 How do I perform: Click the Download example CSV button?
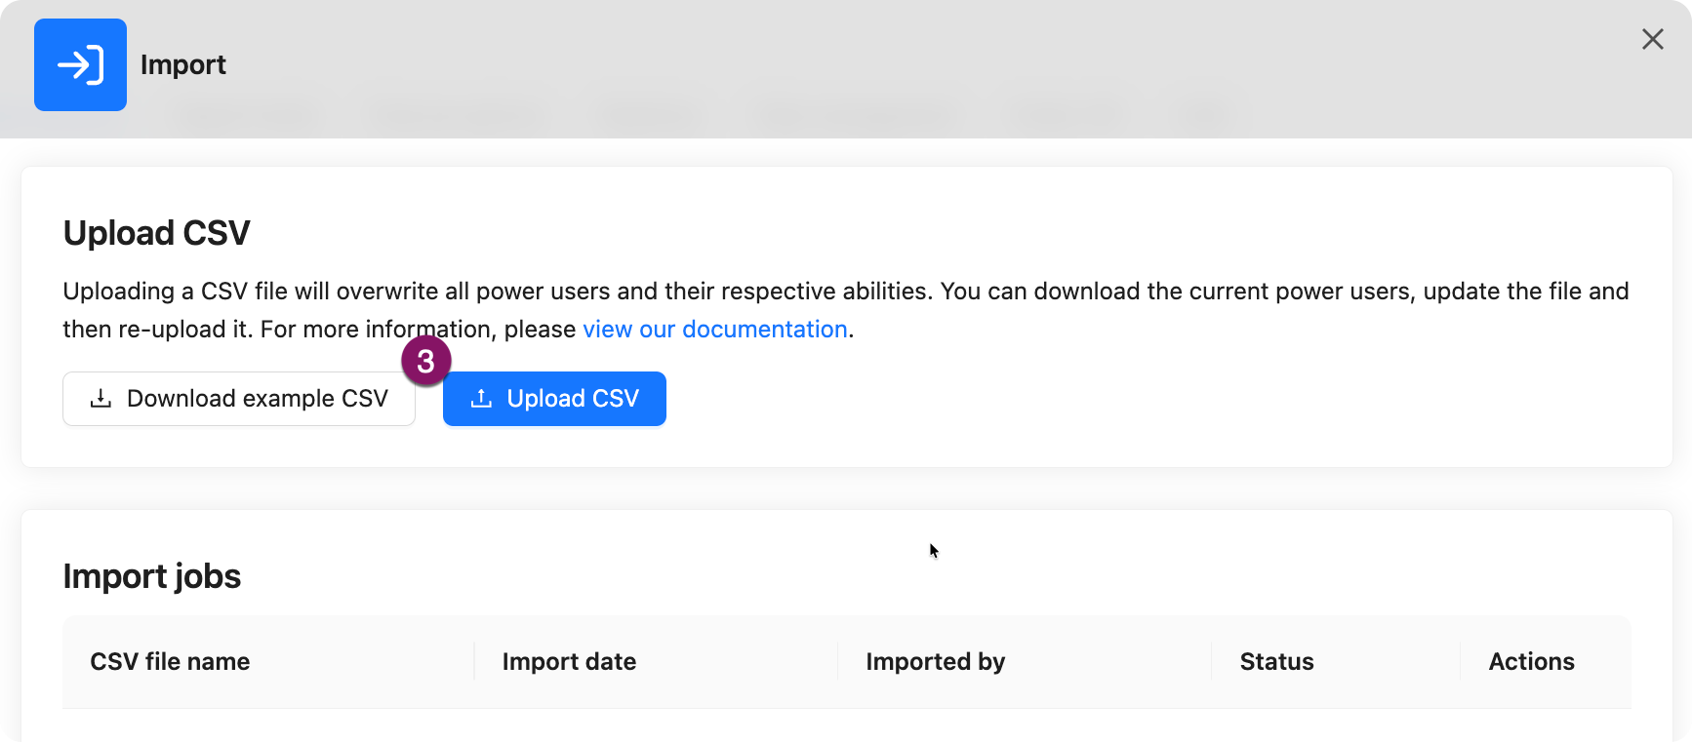pos(239,399)
